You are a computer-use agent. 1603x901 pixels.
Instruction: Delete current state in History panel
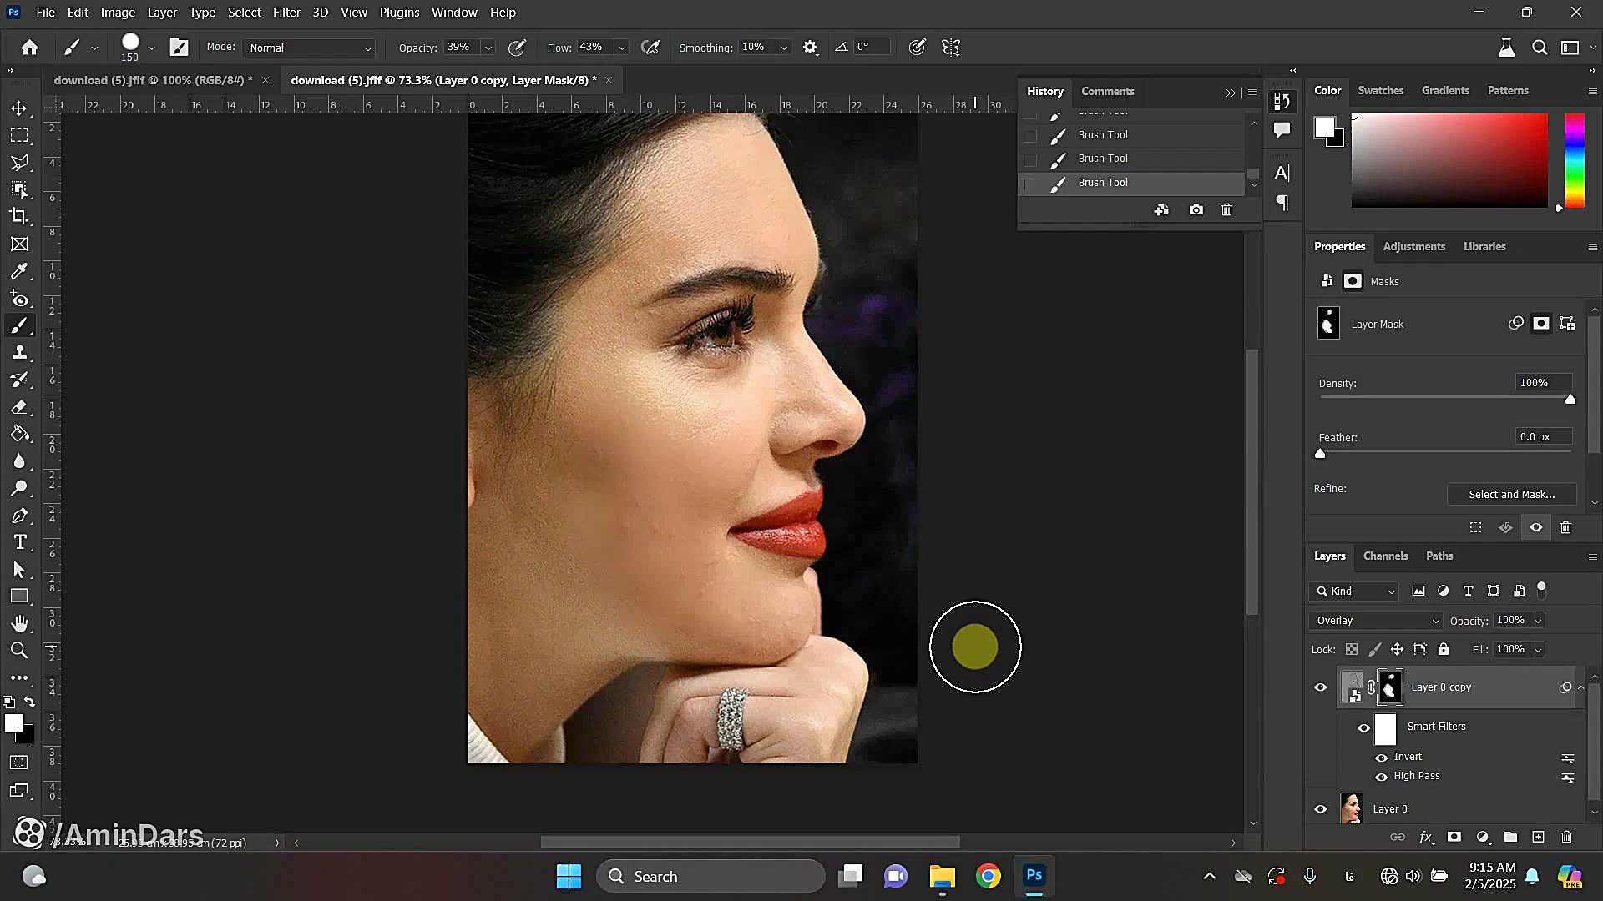click(x=1226, y=209)
